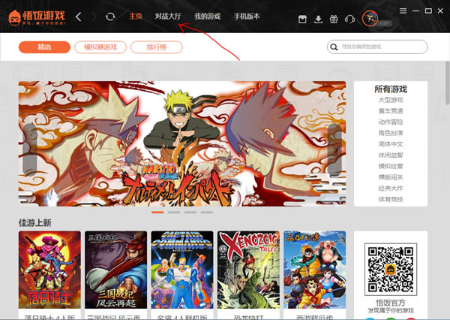Select the 精选 filter pill
Viewport: 450px width, 320px height.
coord(44,47)
